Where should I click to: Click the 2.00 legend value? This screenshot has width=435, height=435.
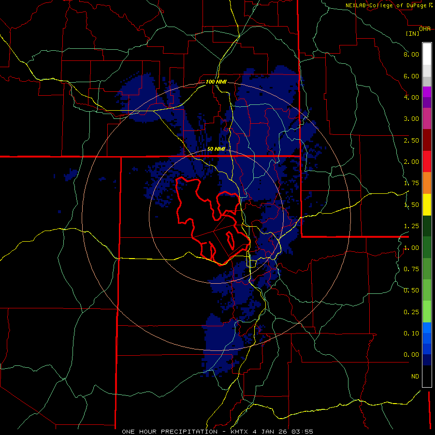[x=411, y=162]
